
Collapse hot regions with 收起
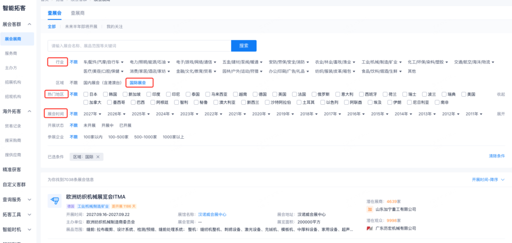pyautogui.click(x=500, y=94)
